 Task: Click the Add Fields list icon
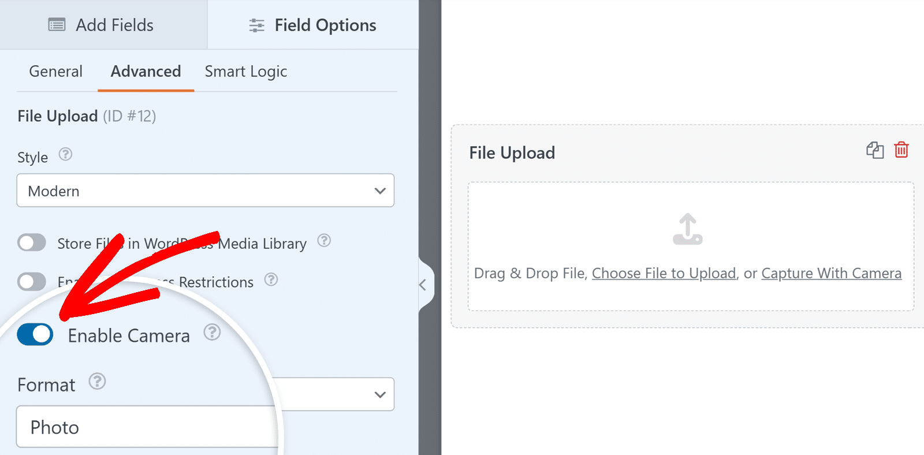(57, 24)
